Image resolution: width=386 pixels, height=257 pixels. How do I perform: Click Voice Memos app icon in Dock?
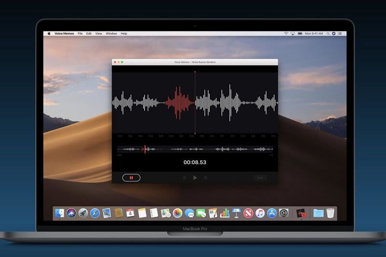coord(301,213)
